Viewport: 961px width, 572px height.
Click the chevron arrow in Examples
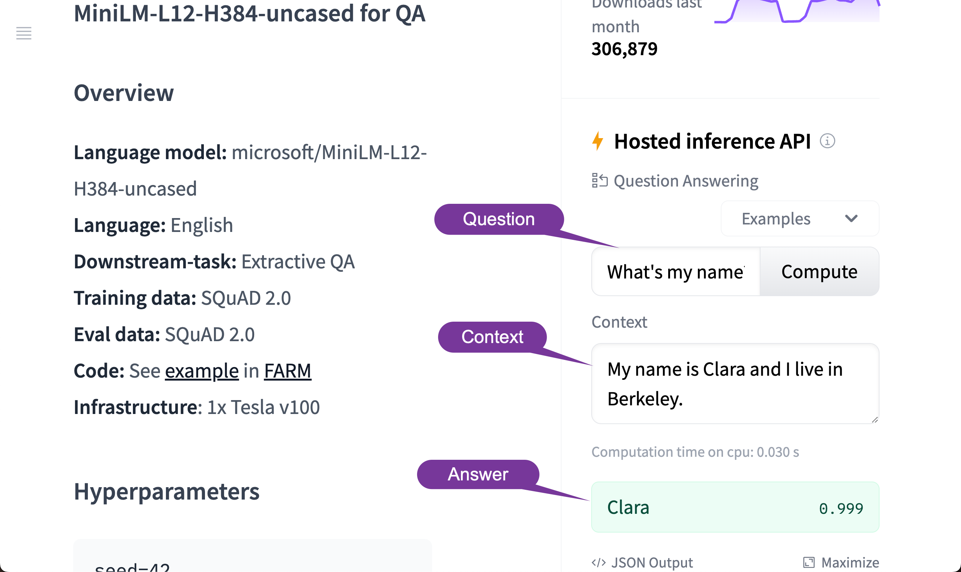coord(851,218)
